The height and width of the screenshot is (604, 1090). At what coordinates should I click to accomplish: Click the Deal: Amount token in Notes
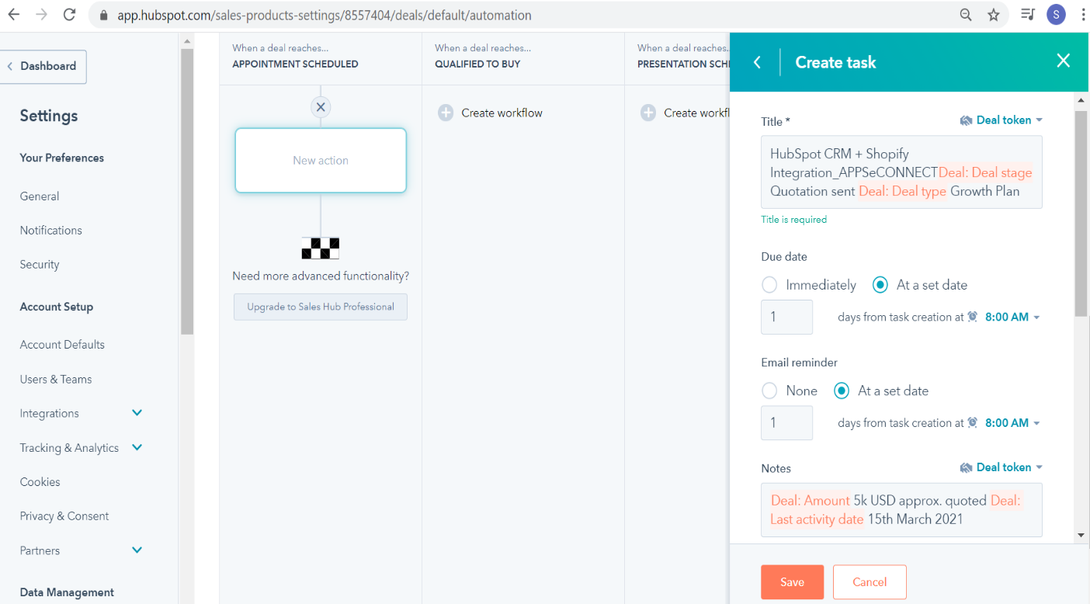pyautogui.click(x=811, y=501)
